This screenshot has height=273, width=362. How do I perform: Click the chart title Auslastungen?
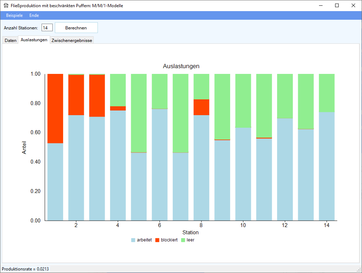181,66
